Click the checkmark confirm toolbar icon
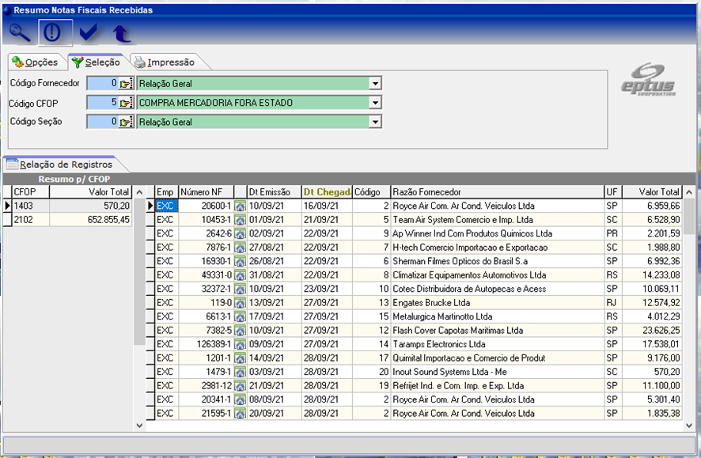 click(x=89, y=33)
